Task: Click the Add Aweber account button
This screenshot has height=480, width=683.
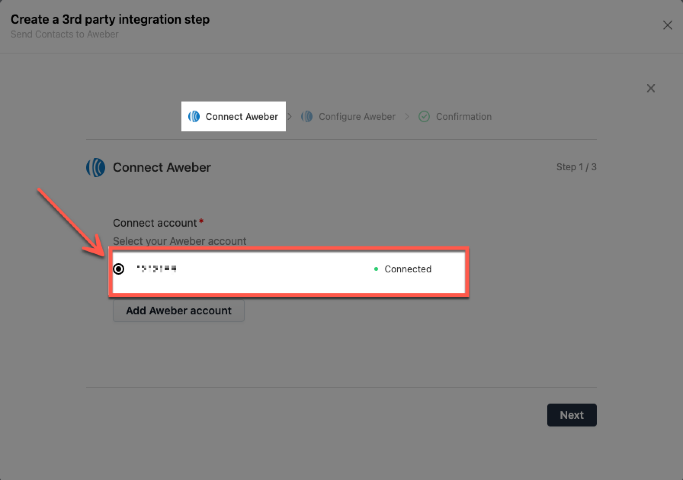Action: [x=178, y=311]
